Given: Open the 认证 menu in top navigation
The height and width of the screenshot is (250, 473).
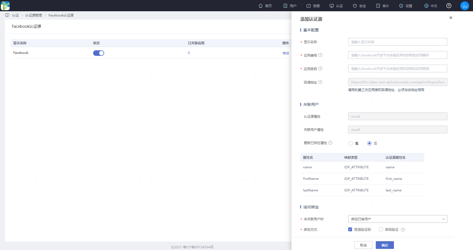Looking at the screenshot, I should [x=336, y=6].
